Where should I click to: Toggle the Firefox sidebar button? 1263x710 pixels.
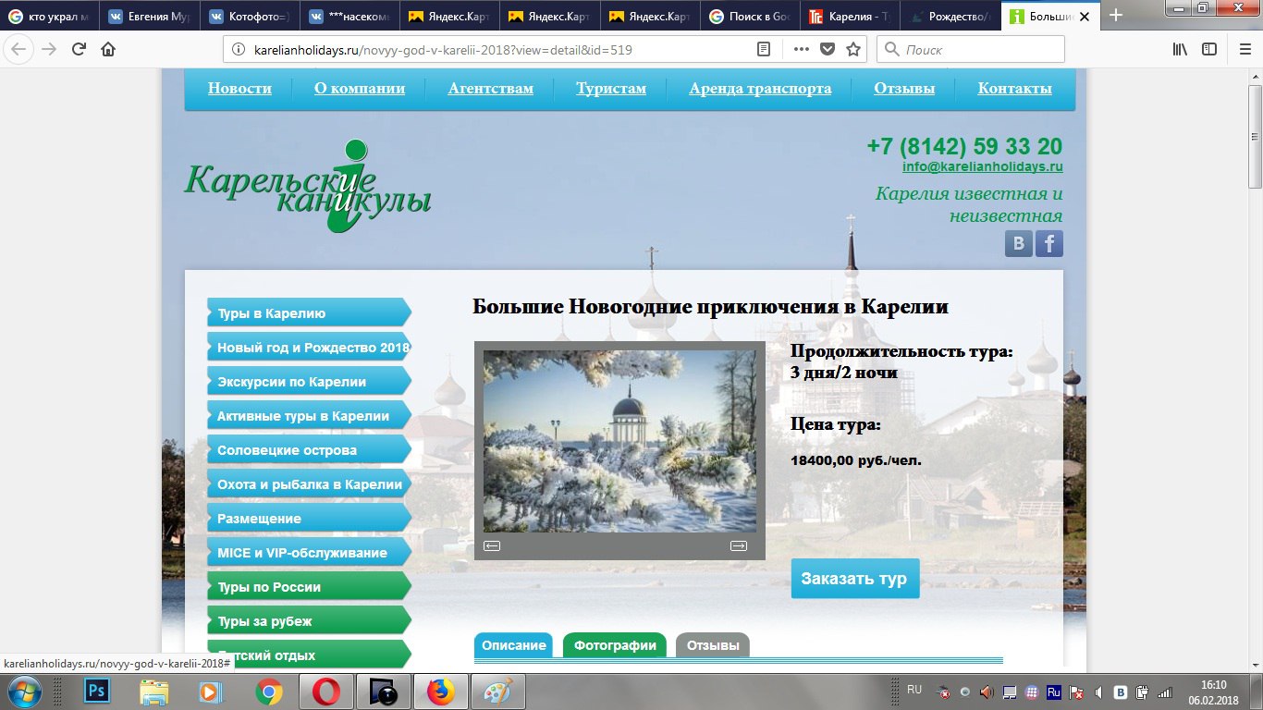(x=1209, y=49)
